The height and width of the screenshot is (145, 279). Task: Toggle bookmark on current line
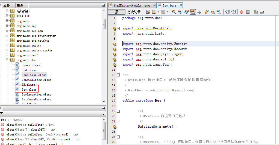point(219,12)
